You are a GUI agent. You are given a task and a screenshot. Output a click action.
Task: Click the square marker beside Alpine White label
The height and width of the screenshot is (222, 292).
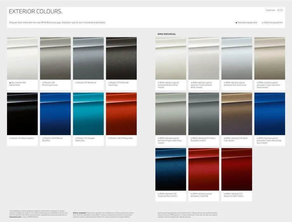point(10,83)
